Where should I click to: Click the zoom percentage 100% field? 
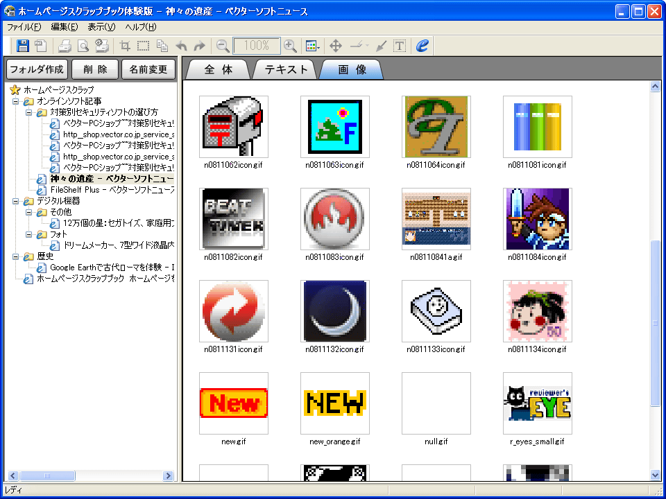coord(257,46)
